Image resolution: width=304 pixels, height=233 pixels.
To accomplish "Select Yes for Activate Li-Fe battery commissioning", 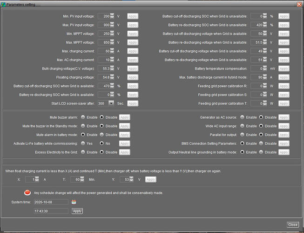I will [x=83, y=144].
